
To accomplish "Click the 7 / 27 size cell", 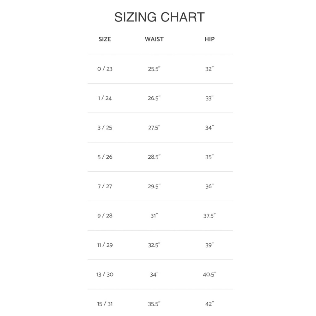I will [x=105, y=186].
